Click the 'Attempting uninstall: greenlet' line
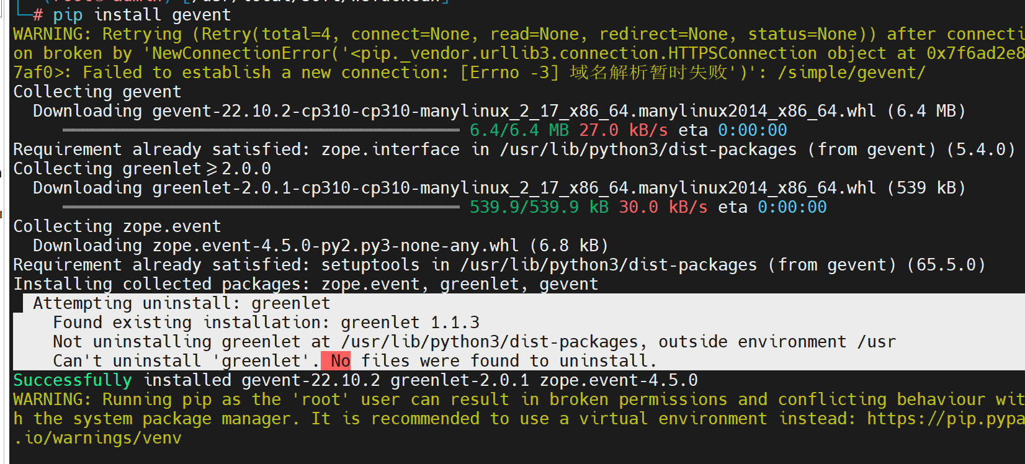 point(182,303)
